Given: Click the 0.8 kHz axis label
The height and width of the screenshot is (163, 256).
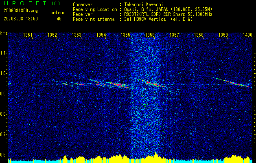Looking at the screenshot, I should pos(3,114).
